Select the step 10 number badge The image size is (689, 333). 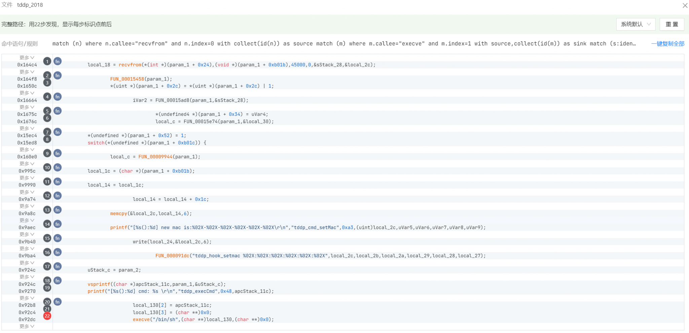pyautogui.click(x=47, y=167)
